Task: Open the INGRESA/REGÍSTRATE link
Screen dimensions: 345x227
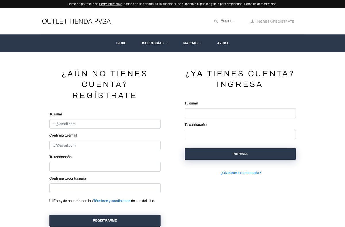Action: coord(275,22)
